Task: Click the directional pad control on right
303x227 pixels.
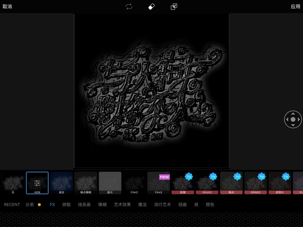Action: coord(293,119)
